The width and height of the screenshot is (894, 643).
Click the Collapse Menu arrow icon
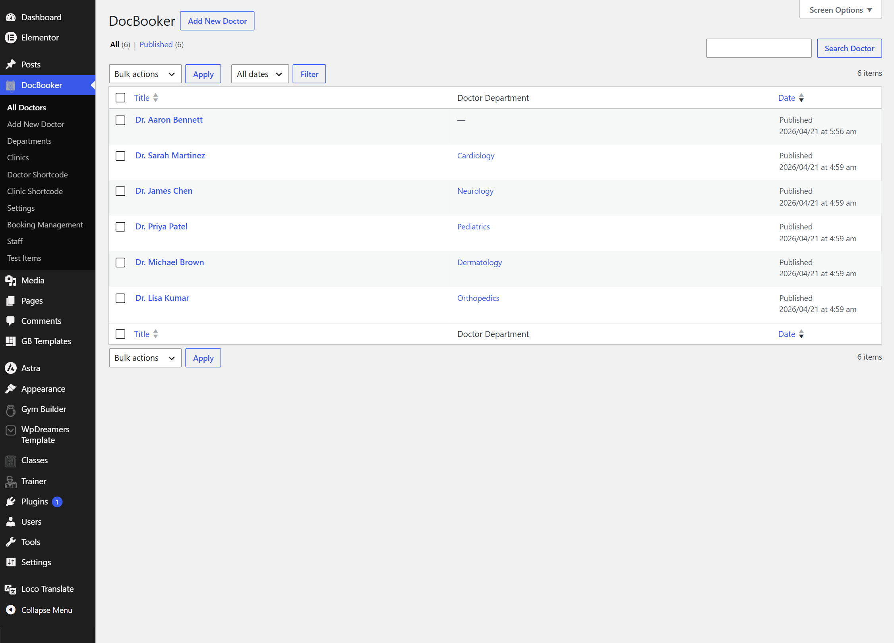pos(11,610)
